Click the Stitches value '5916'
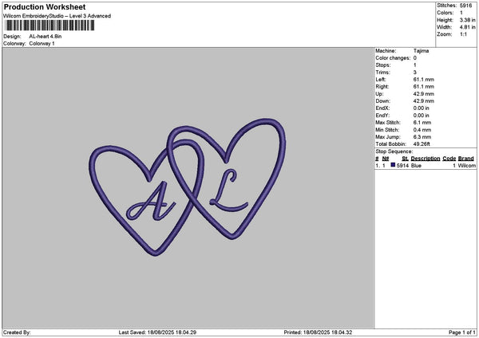 tap(465, 6)
